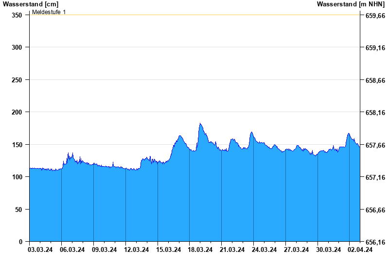389x268 pixels.
Task: Select the 21.03.24 date label
Action: click(x=232, y=250)
